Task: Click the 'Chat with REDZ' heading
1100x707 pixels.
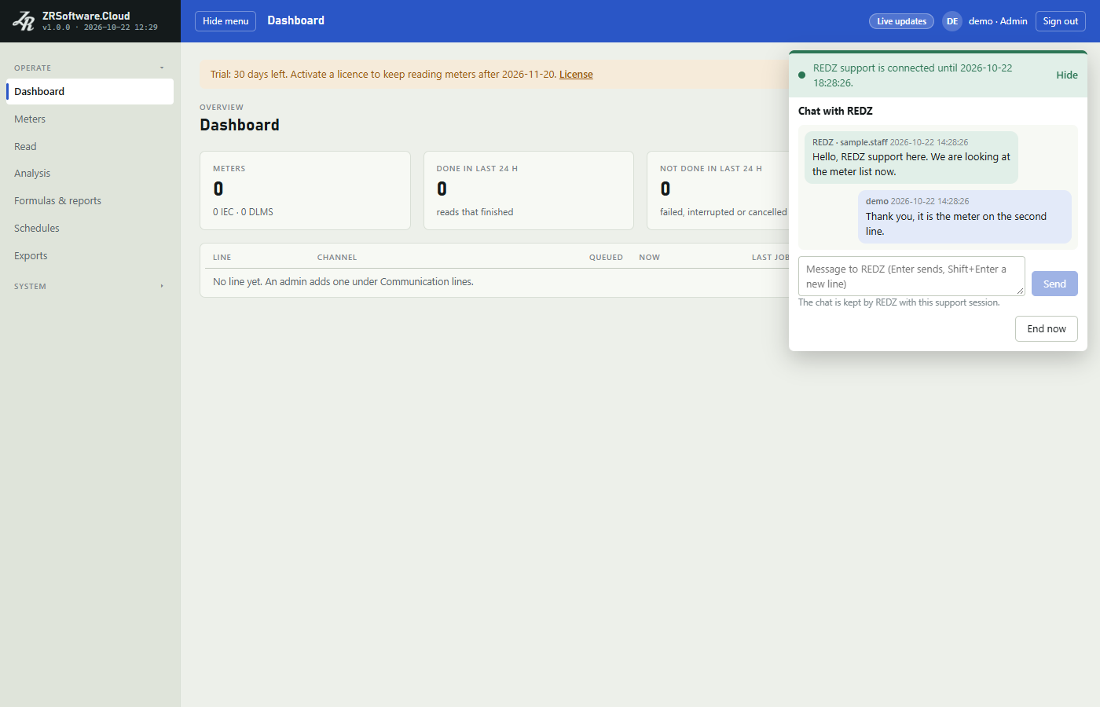Action: click(x=835, y=111)
